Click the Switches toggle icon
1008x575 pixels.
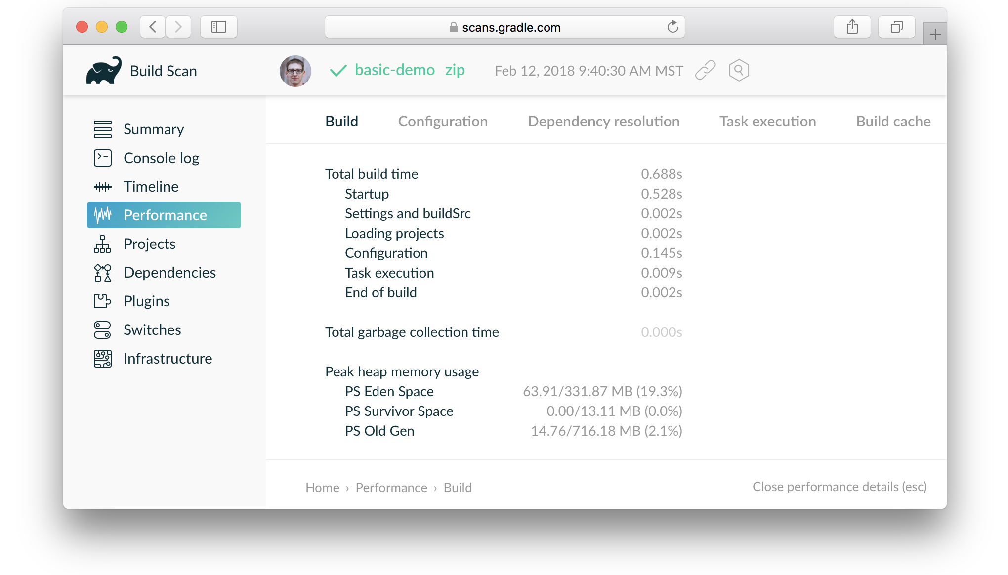pos(103,330)
